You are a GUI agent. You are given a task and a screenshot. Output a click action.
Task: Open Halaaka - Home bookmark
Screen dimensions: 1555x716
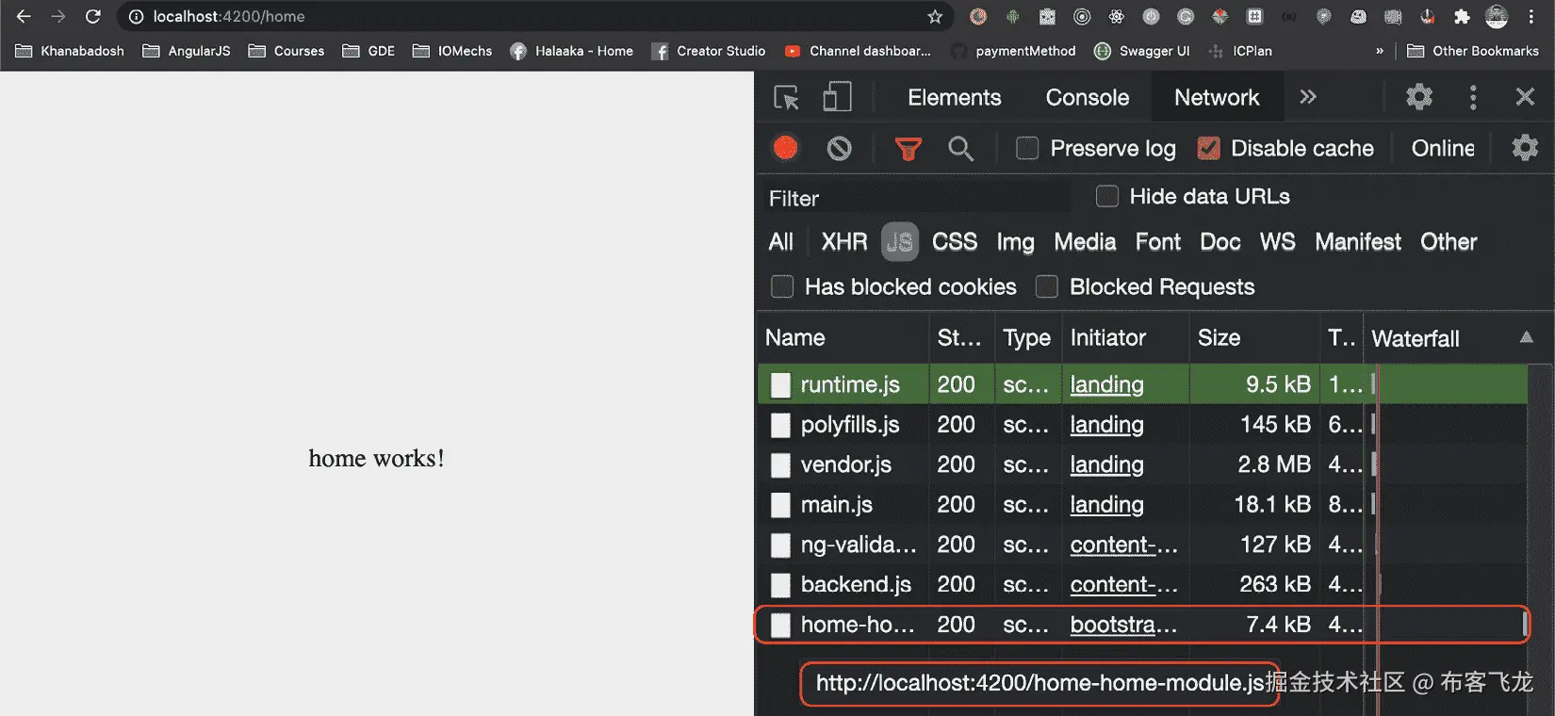tap(572, 51)
